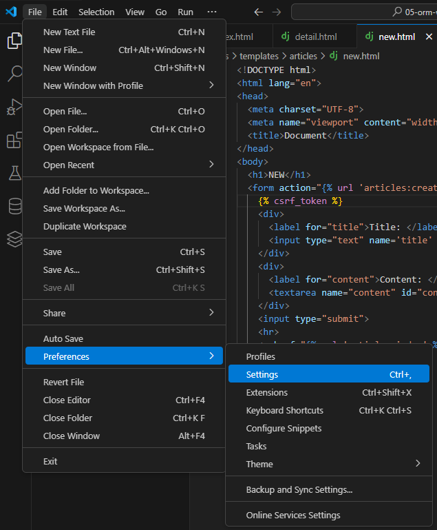The width and height of the screenshot is (437, 530).
Task: Choose Save in File menu
Action: coord(124,252)
